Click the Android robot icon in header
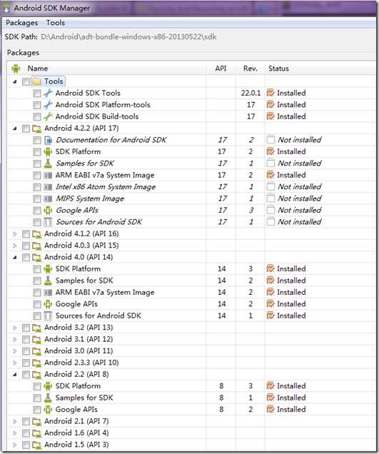 tap(16, 69)
